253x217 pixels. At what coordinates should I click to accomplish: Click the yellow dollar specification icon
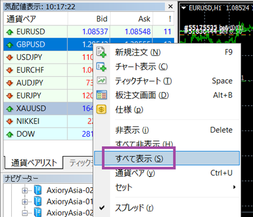pos(101,109)
